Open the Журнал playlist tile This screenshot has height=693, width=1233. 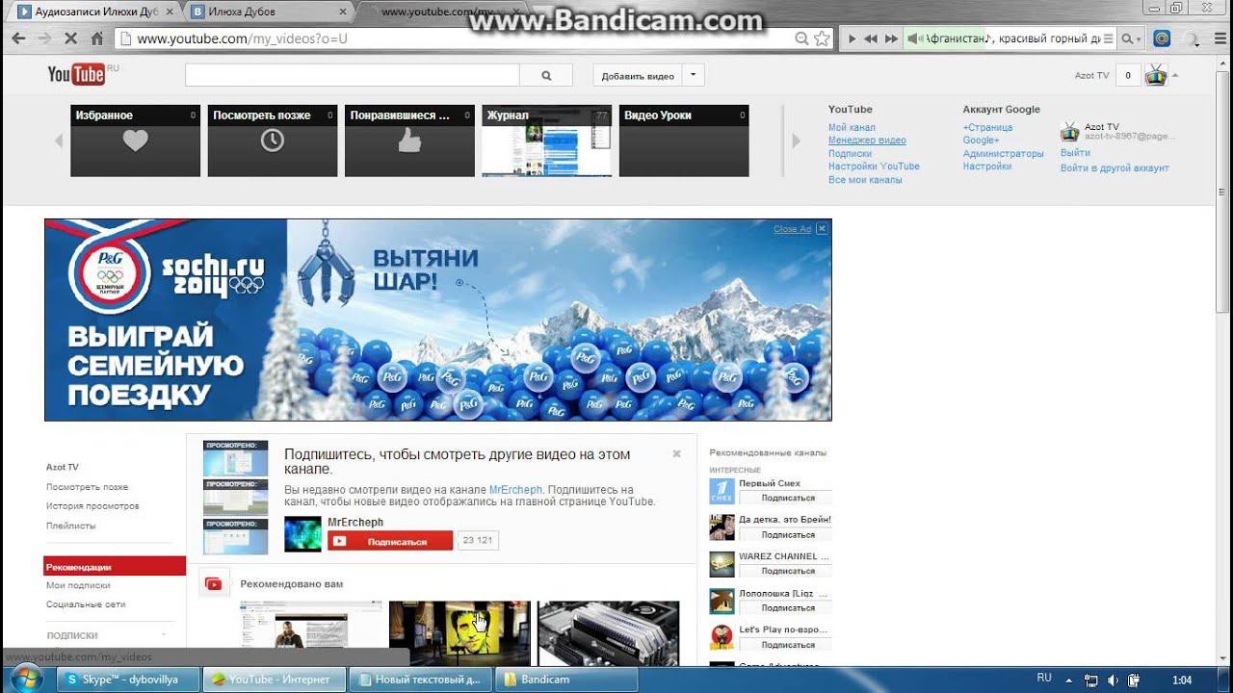547,141
